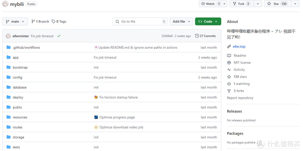303x151 pixels.
Task: View the 1 Branch list
Action: click(x=40, y=22)
